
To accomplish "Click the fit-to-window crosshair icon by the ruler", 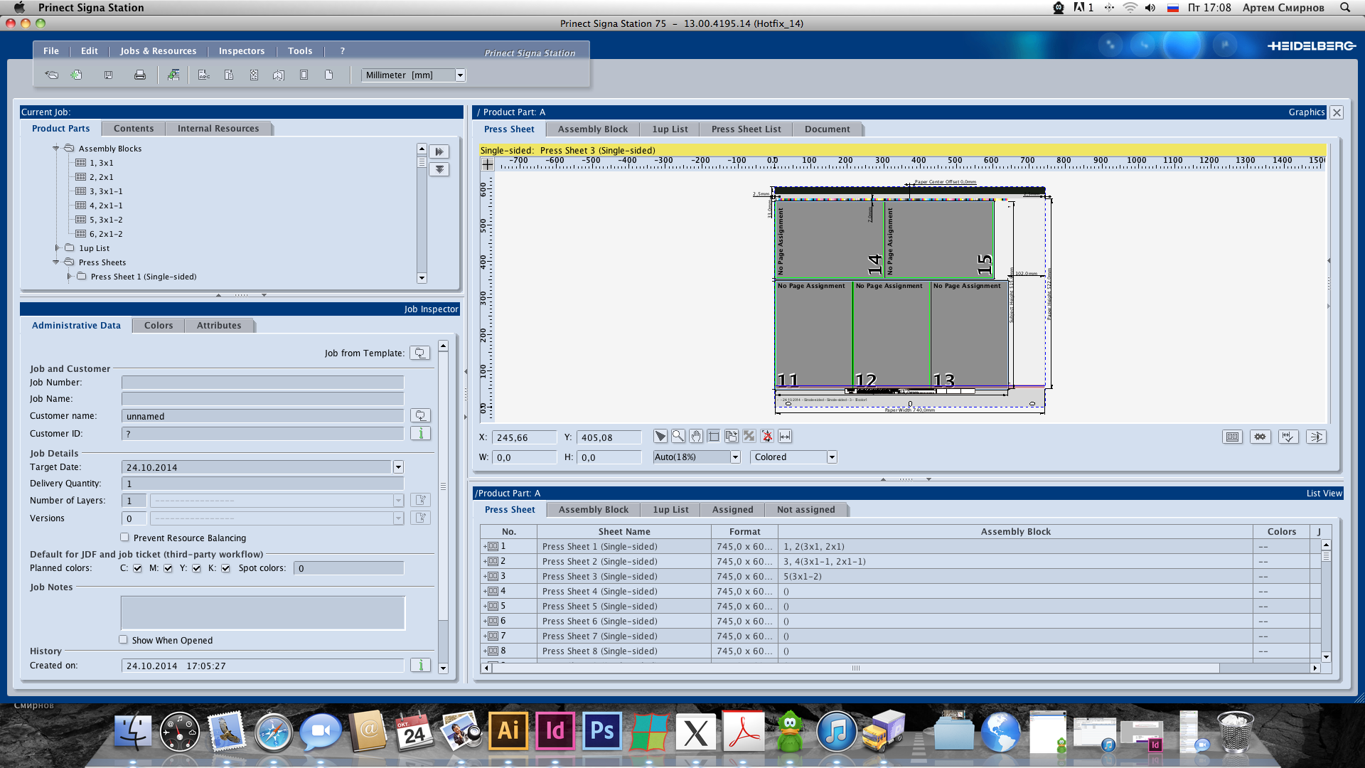I will click(x=488, y=164).
